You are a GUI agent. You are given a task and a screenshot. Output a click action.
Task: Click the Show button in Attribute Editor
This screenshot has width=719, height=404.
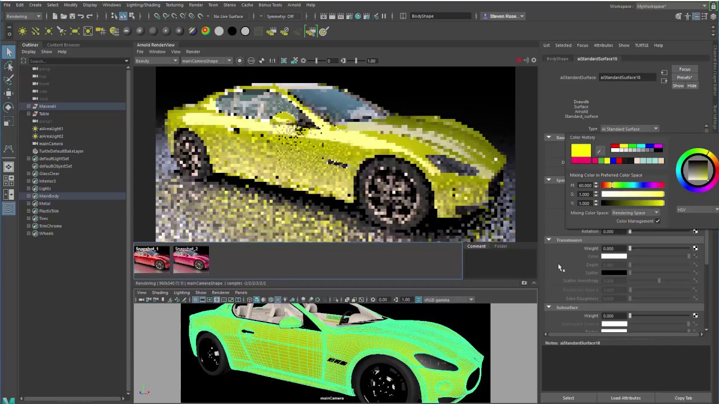coord(679,86)
